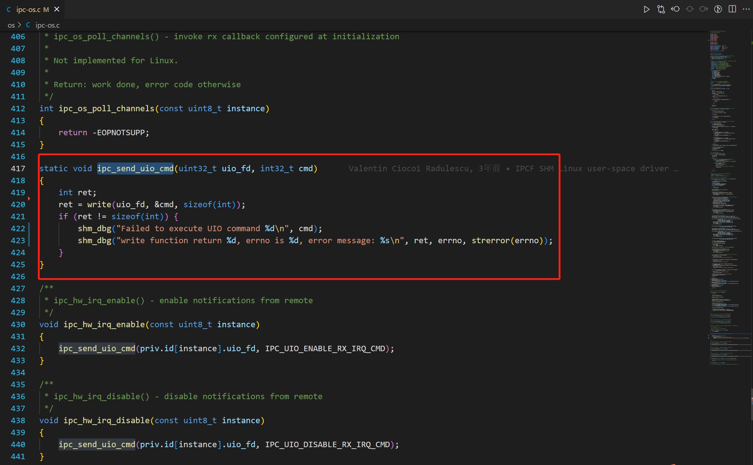Open changes with previous revision icon
Screen dimensions: 753x465
point(675,9)
